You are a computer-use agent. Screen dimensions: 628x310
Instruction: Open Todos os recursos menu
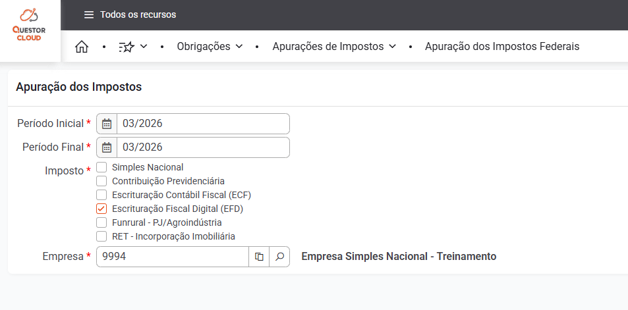(x=138, y=14)
